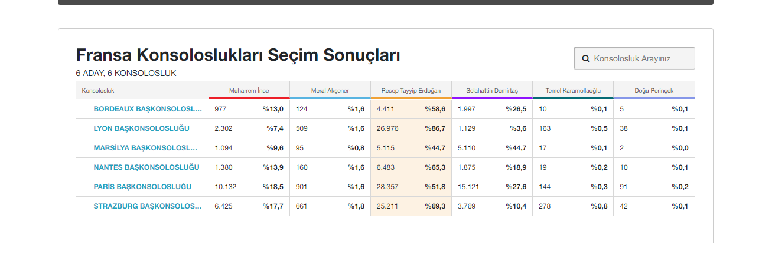Screen dimensions: 772x254
Task: Click Demirtaş's 15.121 votes in Paris row
Action: [469, 187]
